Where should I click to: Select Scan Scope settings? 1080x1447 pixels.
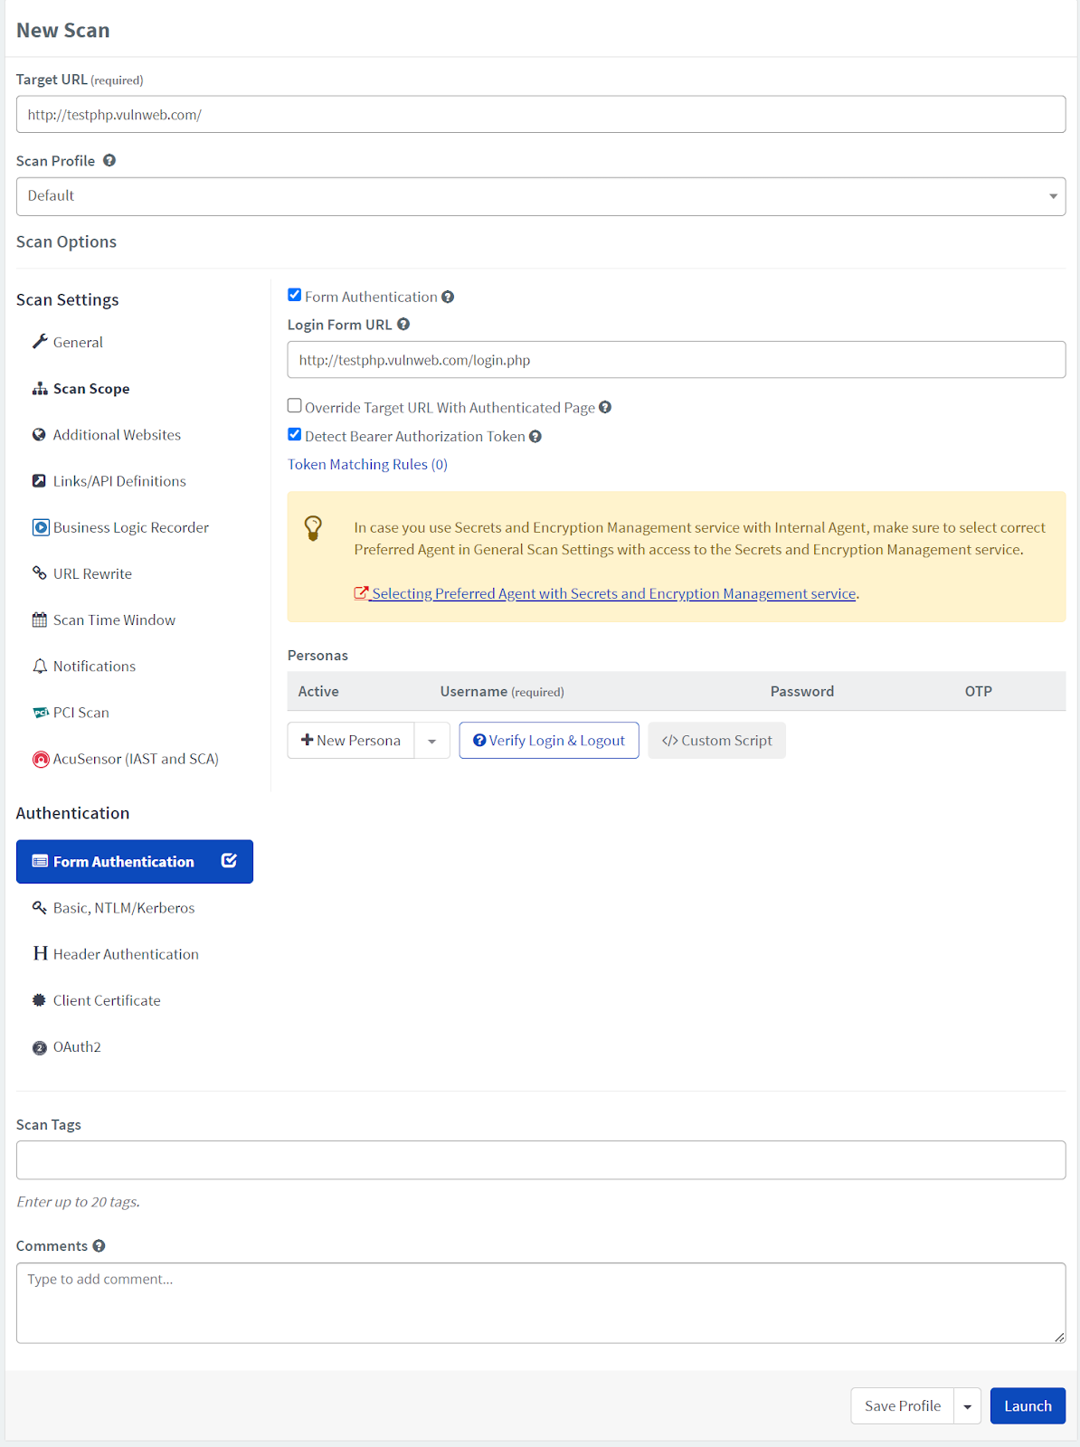[x=91, y=388]
